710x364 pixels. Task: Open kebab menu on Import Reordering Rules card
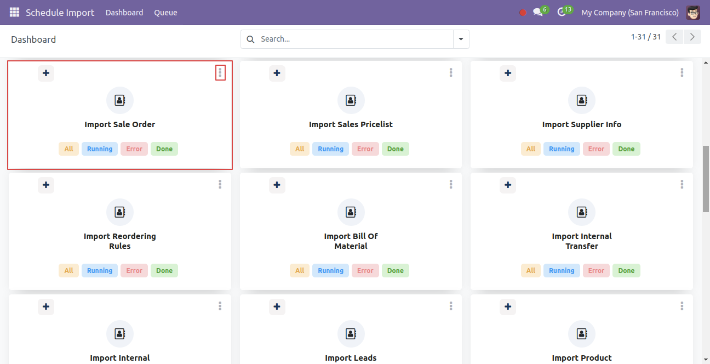click(x=220, y=184)
